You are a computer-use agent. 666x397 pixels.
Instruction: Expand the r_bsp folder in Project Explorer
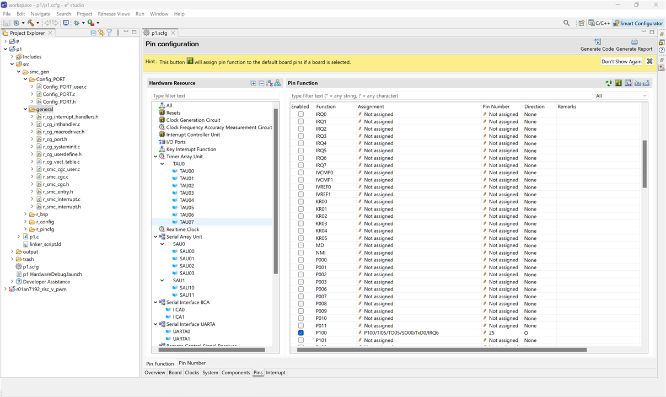[x=26, y=214]
